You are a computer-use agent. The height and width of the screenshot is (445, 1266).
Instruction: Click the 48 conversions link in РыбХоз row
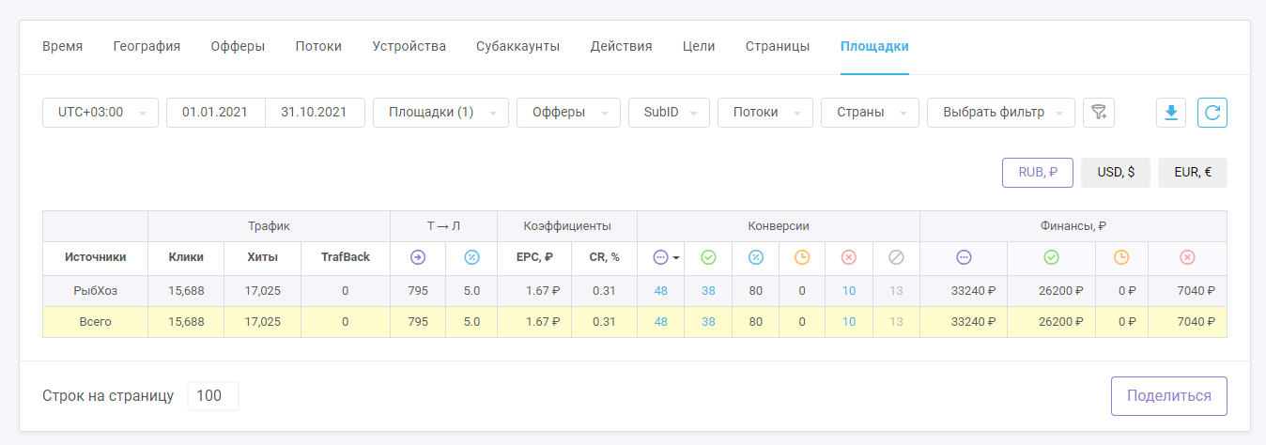point(661,291)
